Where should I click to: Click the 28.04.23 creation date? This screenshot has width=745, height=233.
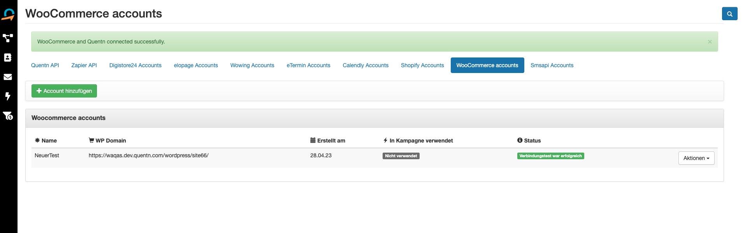(321, 155)
